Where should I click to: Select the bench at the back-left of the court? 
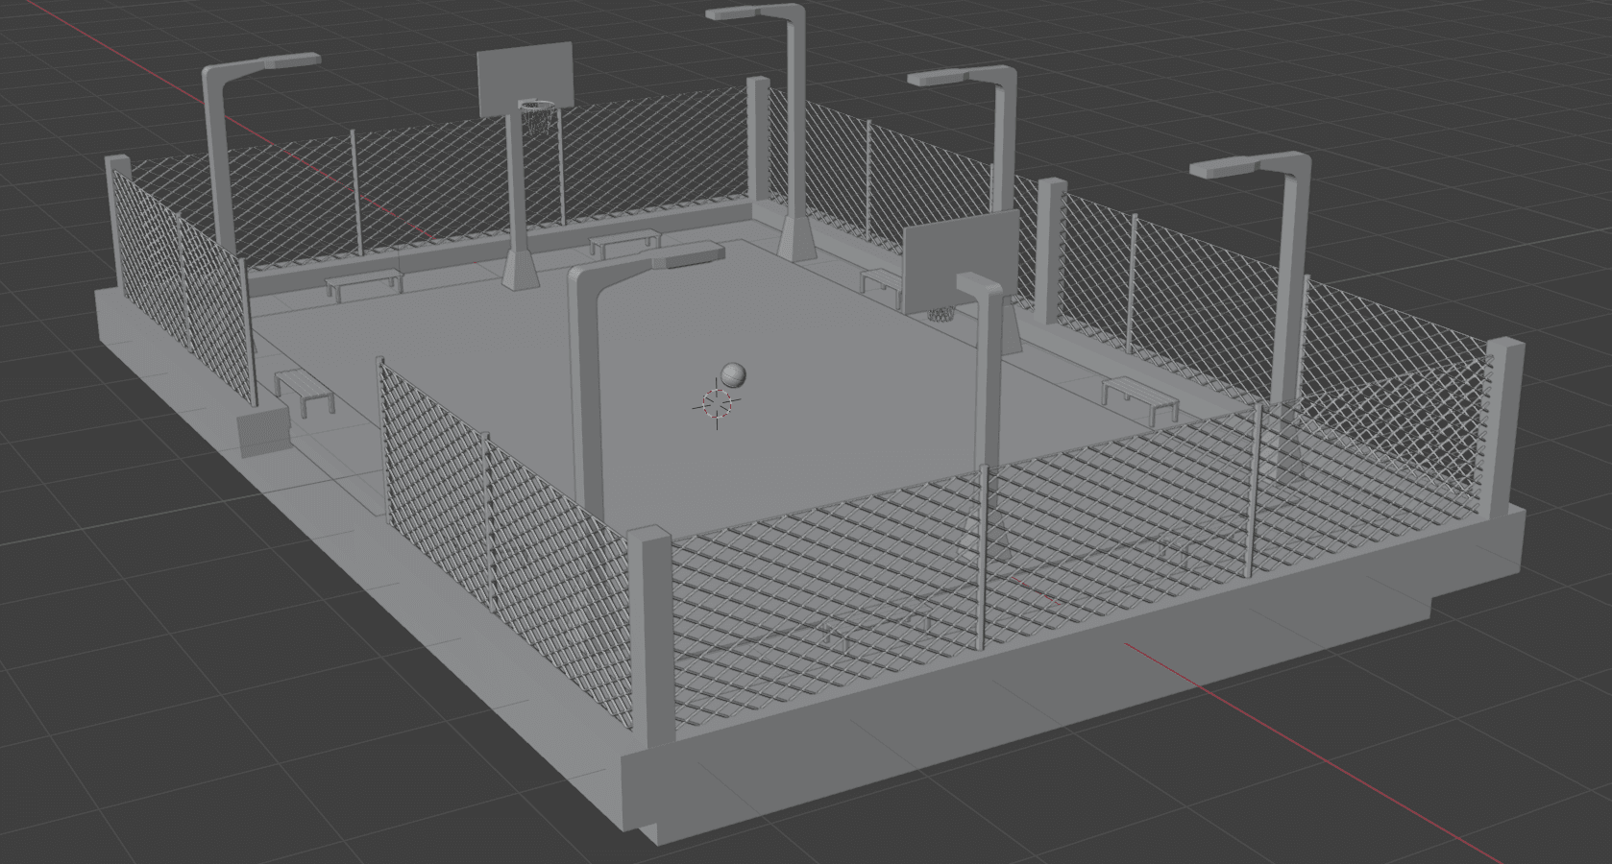[x=363, y=283]
